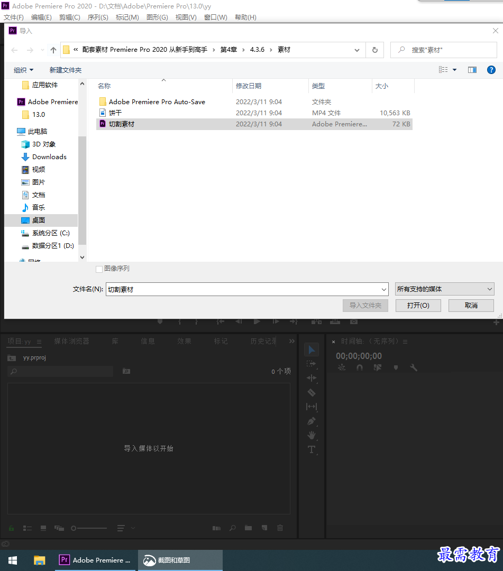503x571 pixels.
Task: Open the timeline panel hamburger menu
Action: coord(405,342)
